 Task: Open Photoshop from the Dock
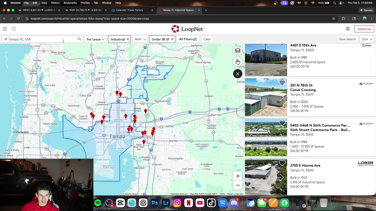click(155, 203)
